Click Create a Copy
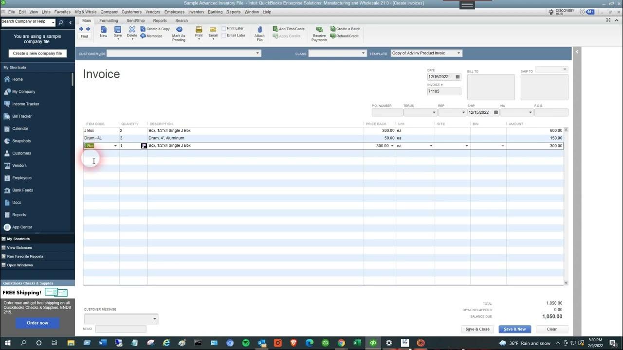Screen dimensions: 623x350 [155, 29]
